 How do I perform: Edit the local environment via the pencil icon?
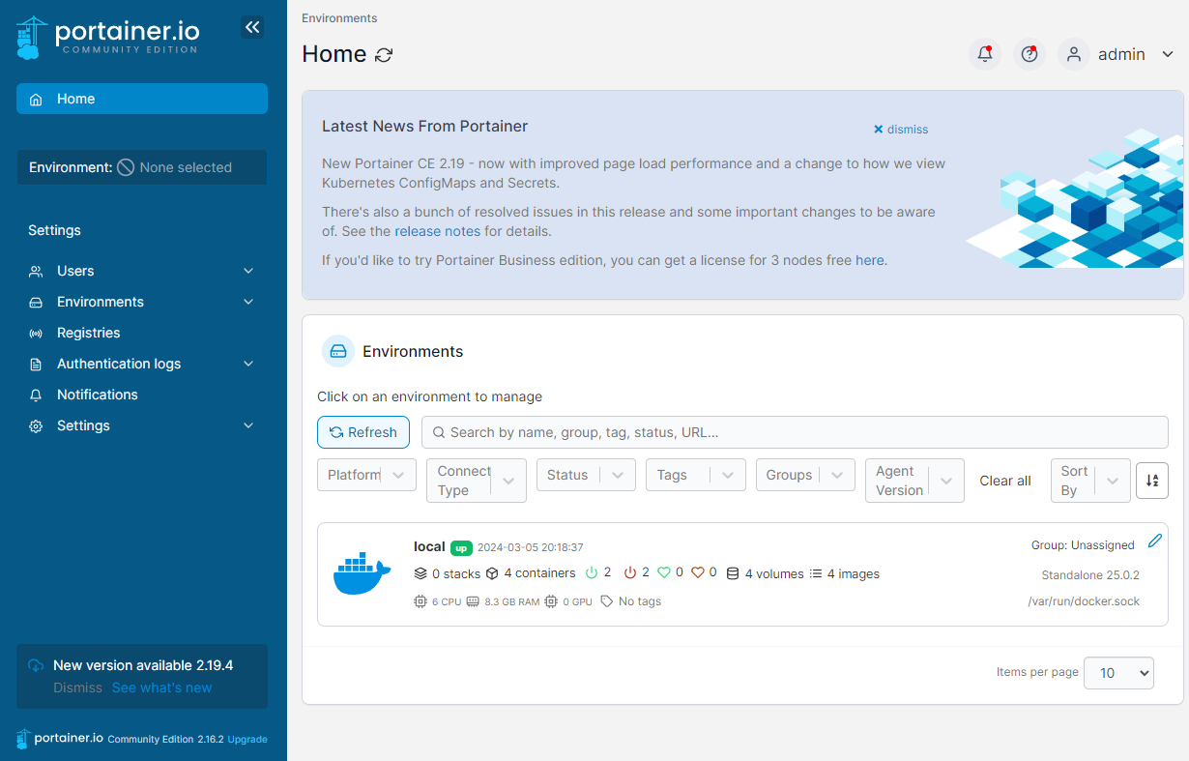[1154, 541]
